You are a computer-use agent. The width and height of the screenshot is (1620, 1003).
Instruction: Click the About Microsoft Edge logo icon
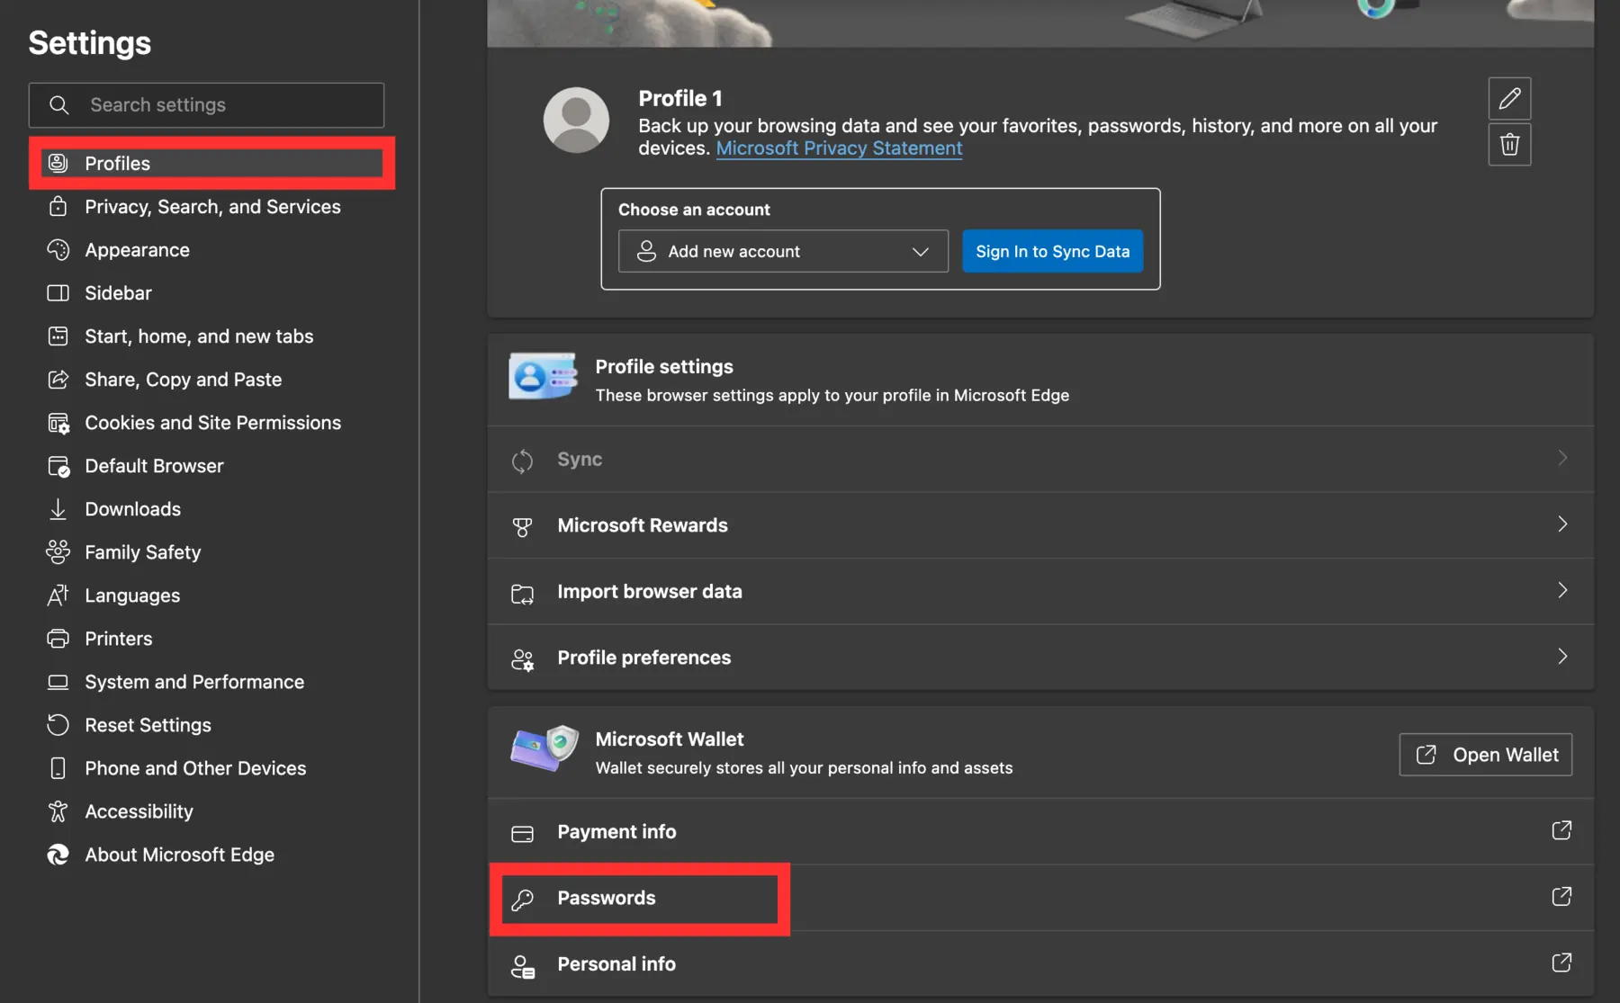tap(58, 855)
